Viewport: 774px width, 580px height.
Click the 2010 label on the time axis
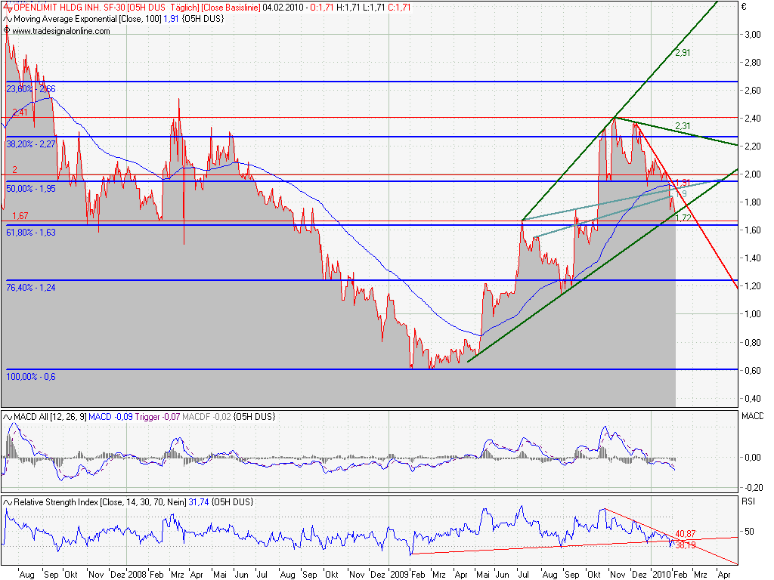pyautogui.click(x=662, y=574)
